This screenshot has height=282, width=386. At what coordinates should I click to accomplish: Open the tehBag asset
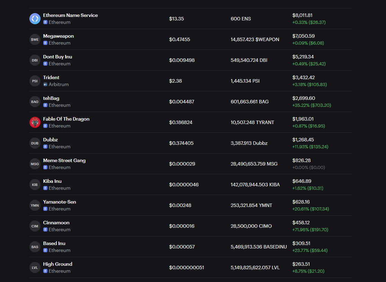pyautogui.click(x=190, y=102)
